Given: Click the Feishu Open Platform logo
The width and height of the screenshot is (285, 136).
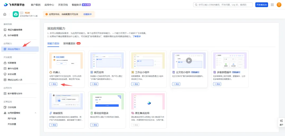Looking at the screenshot, I should 14,5.
